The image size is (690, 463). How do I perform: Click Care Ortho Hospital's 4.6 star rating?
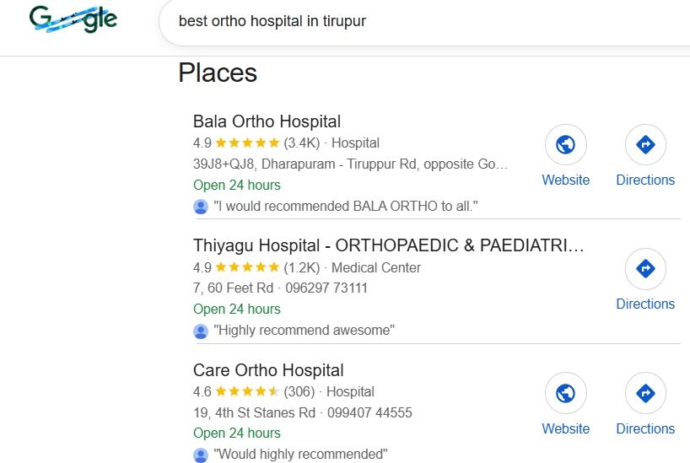tap(247, 392)
